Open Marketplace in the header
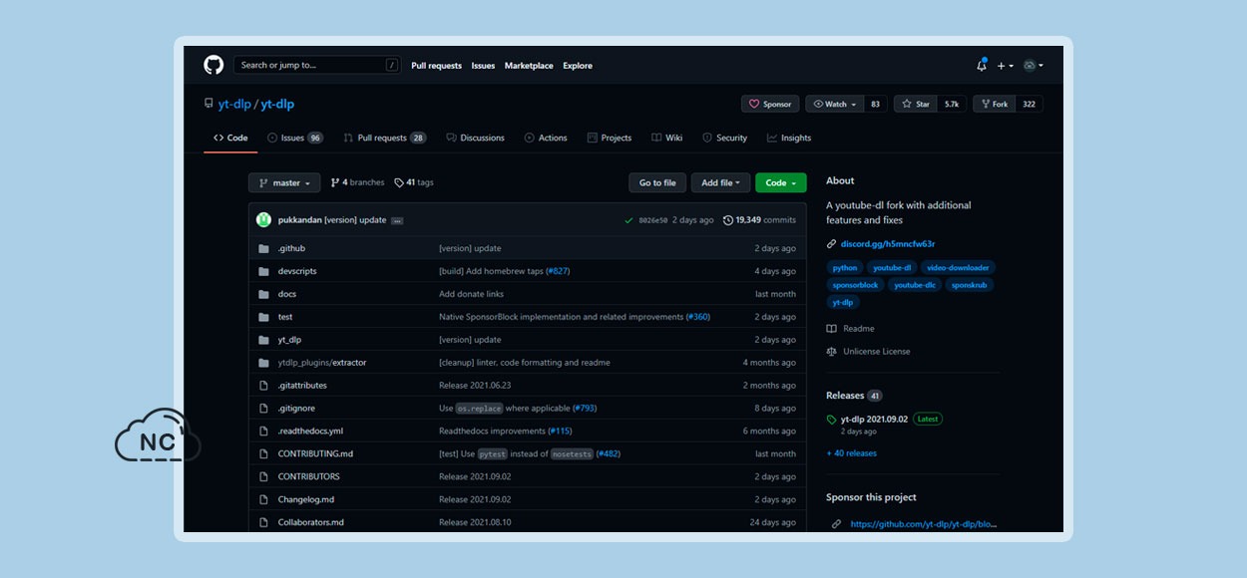The image size is (1247, 578). (x=529, y=66)
